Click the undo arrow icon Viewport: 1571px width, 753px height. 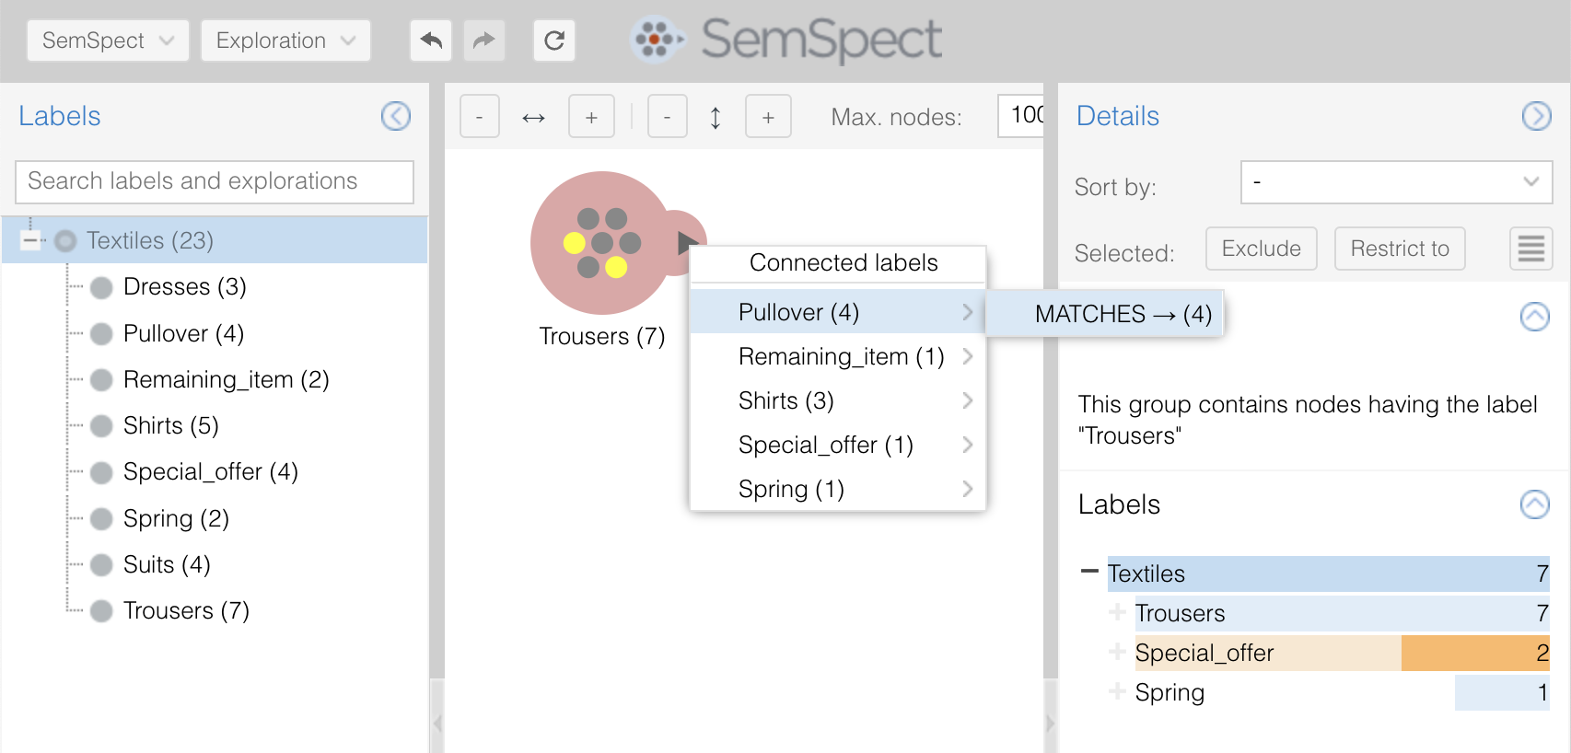[430, 41]
